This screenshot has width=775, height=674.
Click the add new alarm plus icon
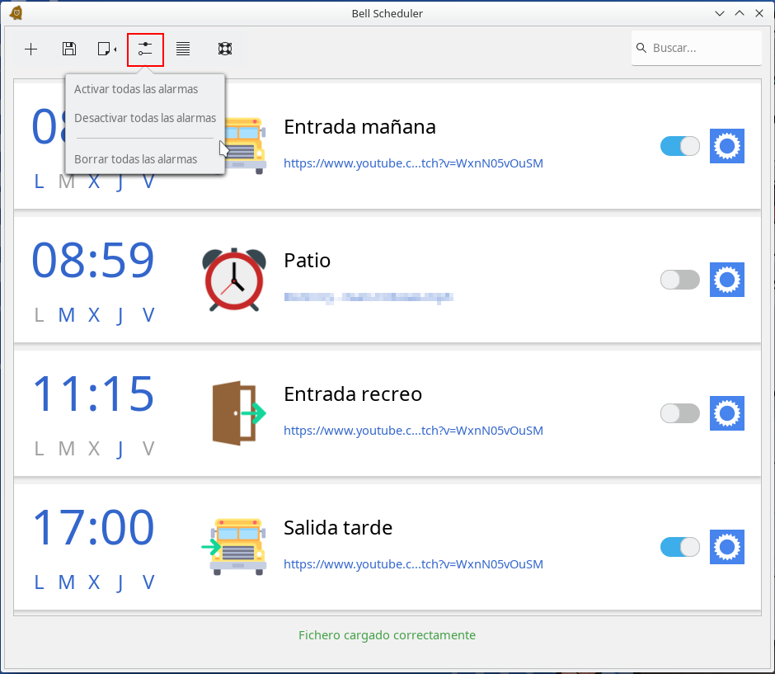pyautogui.click(x=31, y=49)
